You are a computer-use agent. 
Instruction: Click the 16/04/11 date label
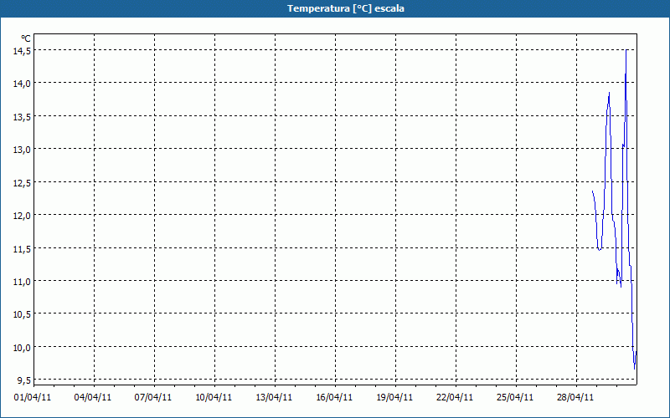click(x=334, y=398)
